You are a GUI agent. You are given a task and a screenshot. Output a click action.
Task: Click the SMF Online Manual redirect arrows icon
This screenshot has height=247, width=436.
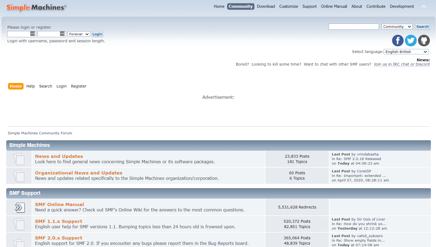point(19,207)
